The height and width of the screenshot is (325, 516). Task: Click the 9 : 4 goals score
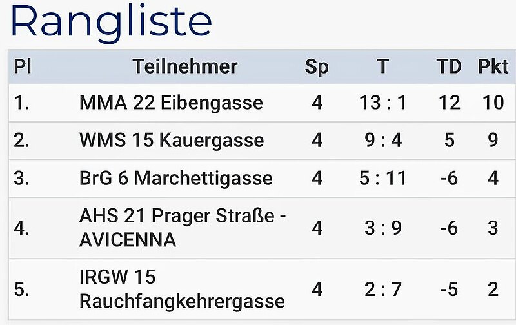click(383, 140)
